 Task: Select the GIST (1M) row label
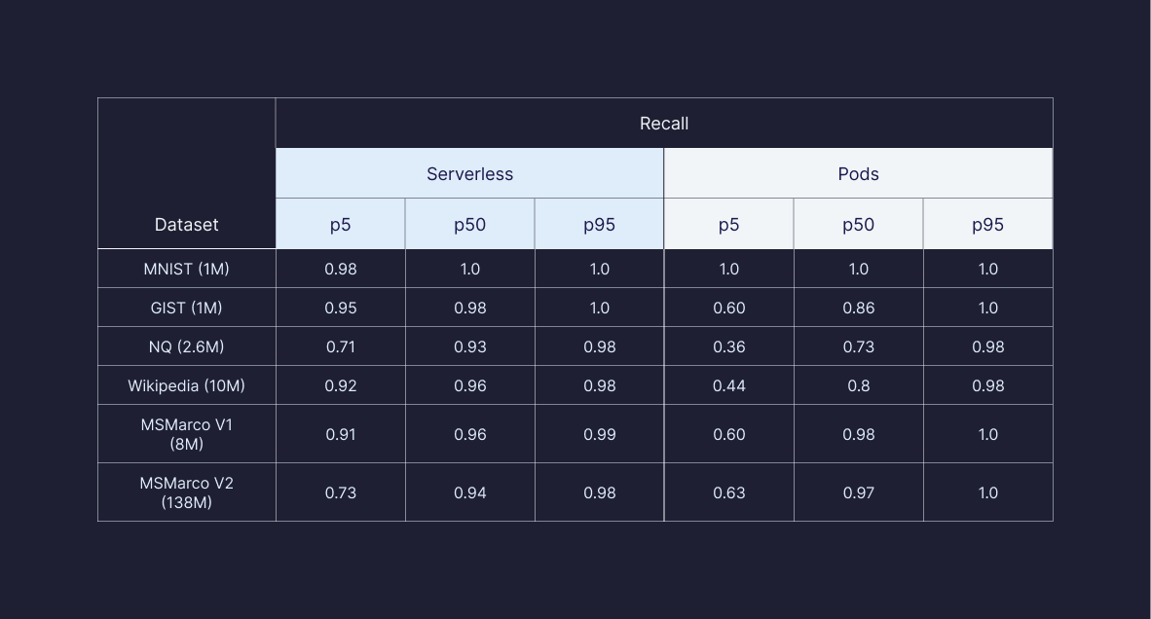(x=186, y=308)
